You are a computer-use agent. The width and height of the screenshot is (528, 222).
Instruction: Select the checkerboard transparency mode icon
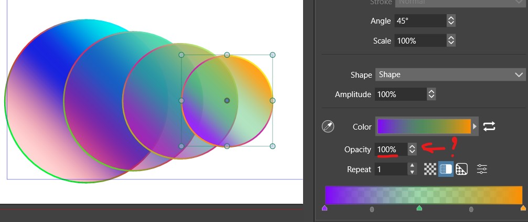(x=430, y=169)
